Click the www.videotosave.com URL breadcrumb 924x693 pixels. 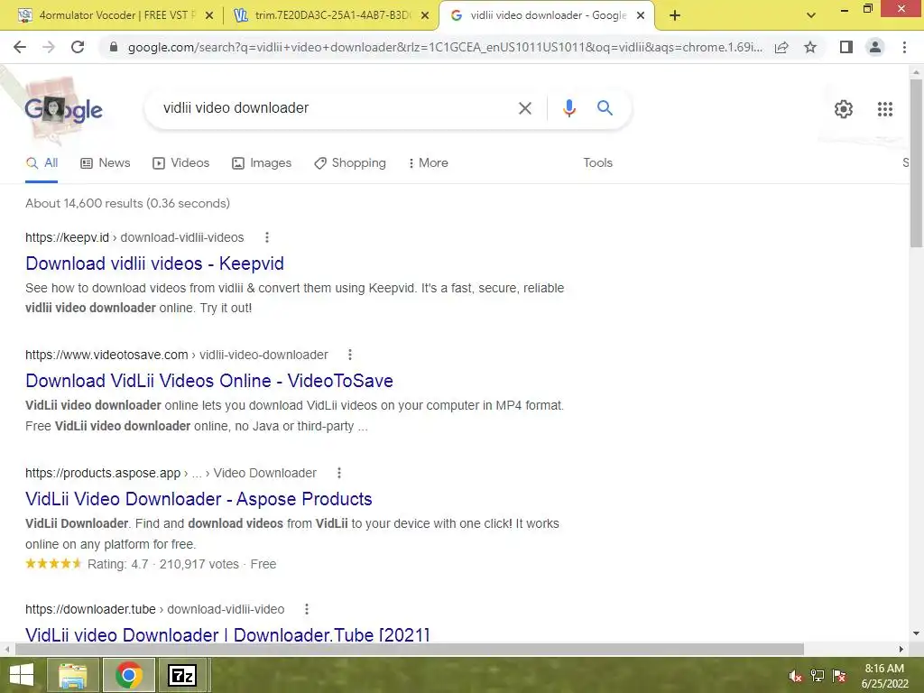click(x=177, y=355)
